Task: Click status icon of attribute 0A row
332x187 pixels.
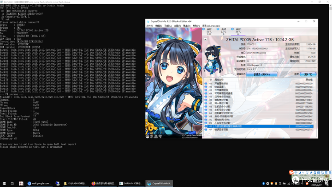Action: click(206, 113)
